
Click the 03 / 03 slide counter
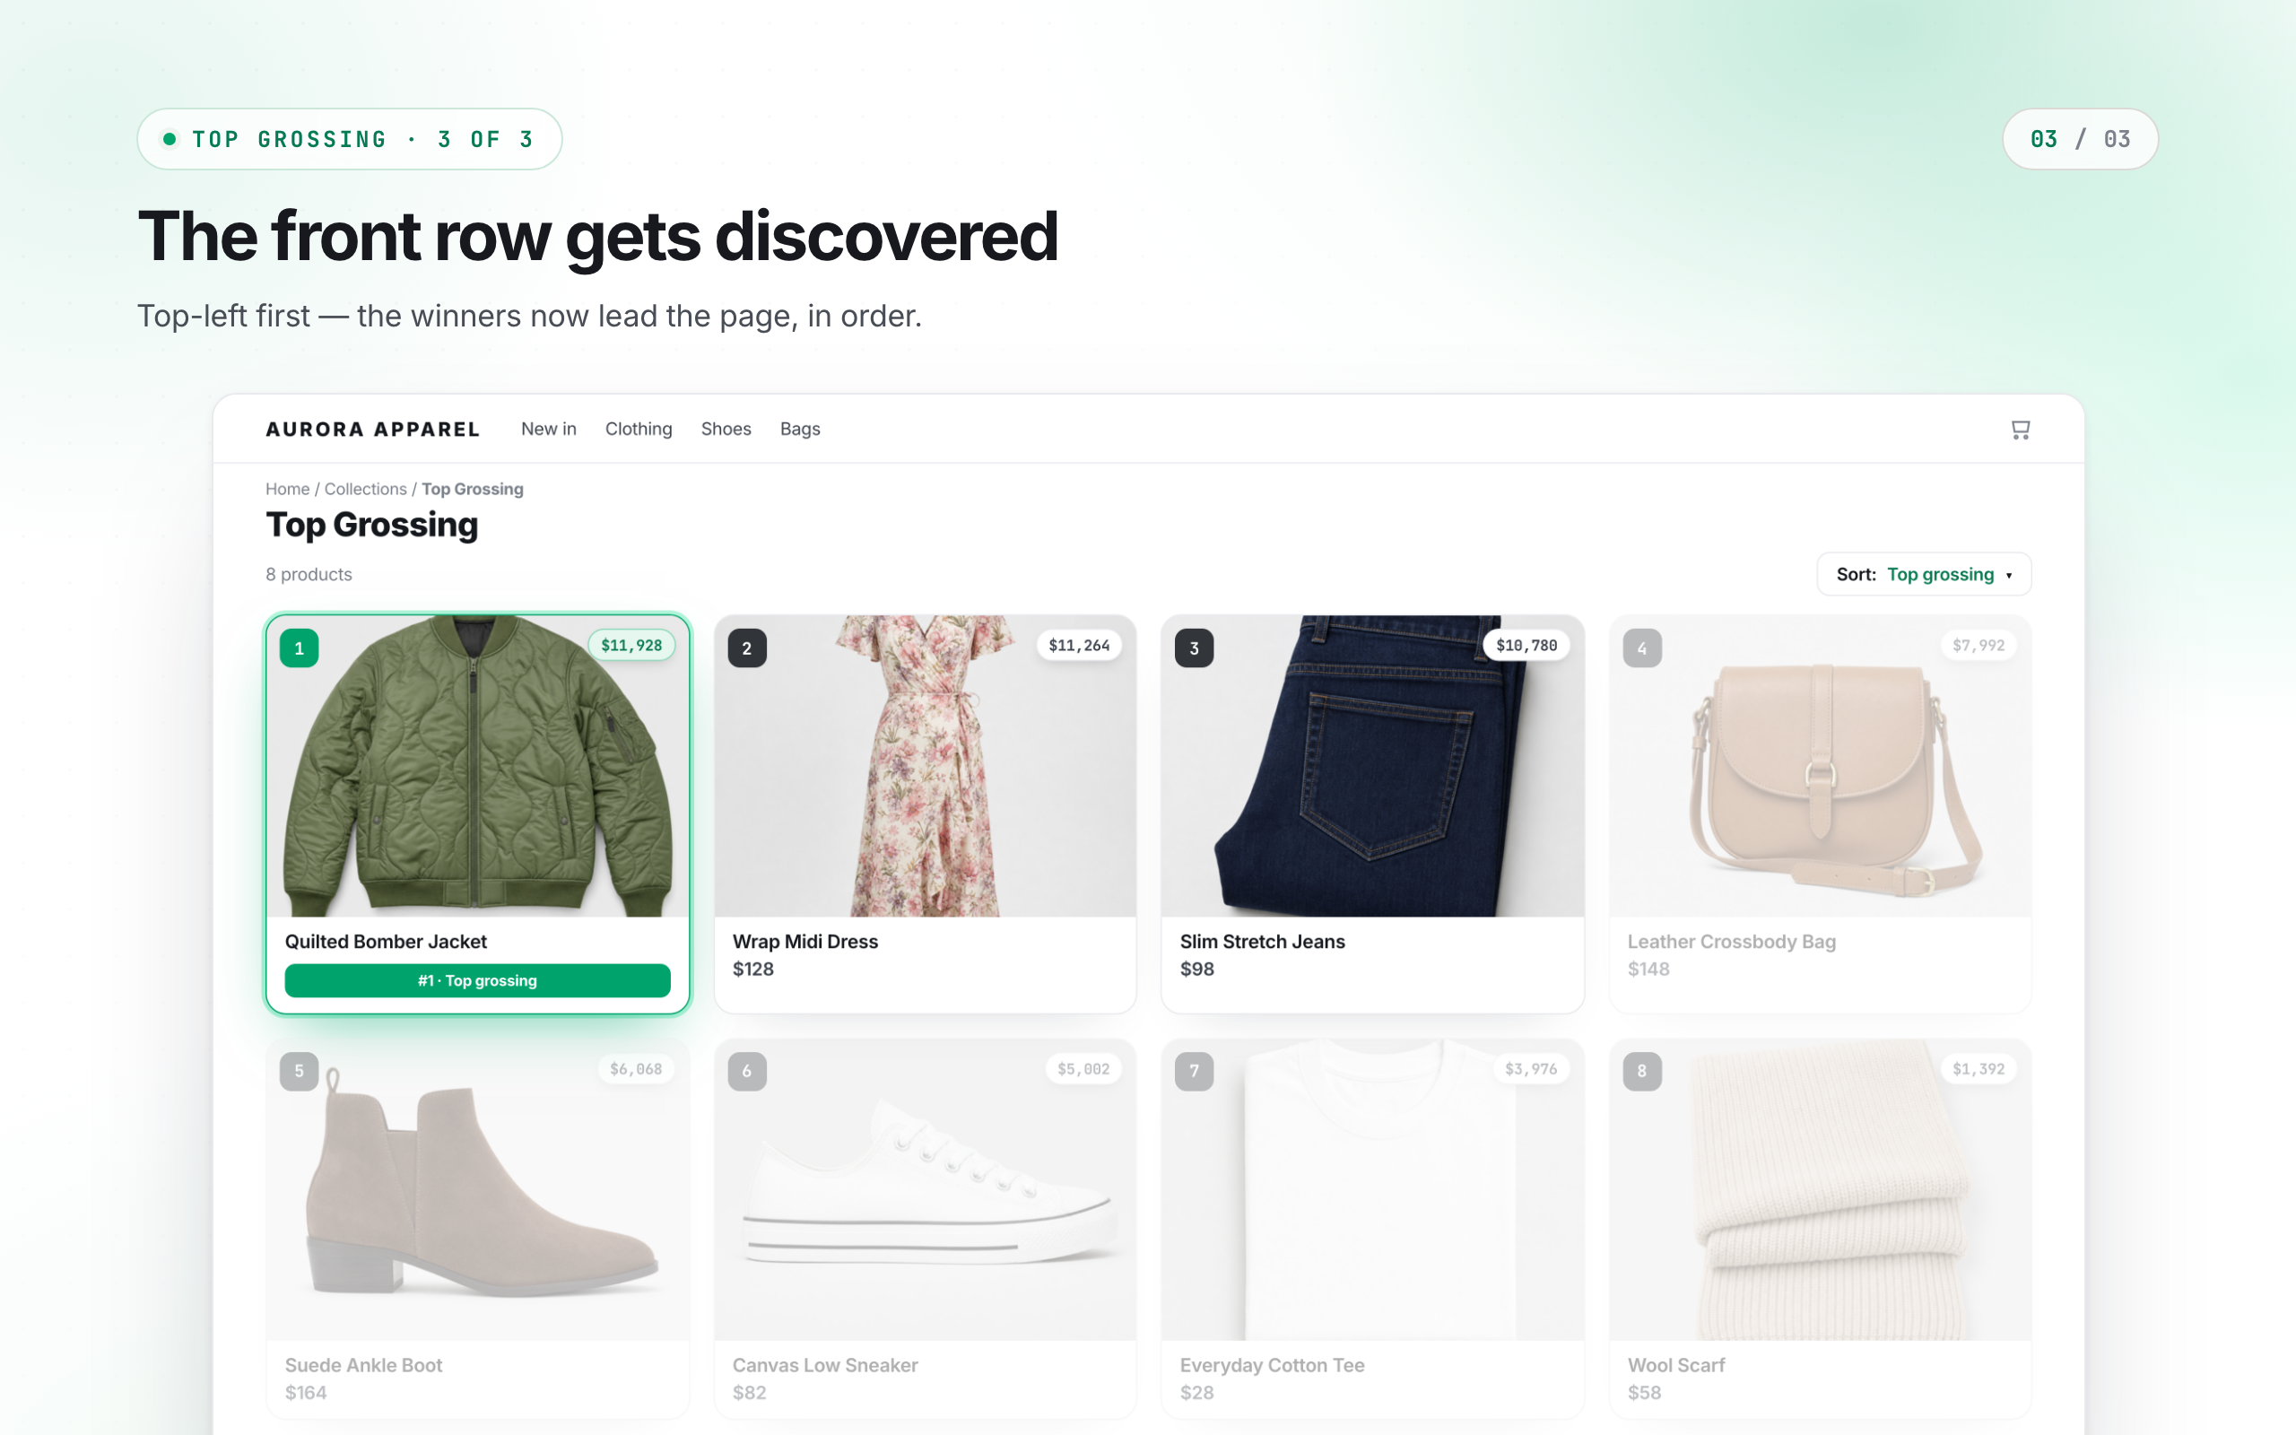click(x=2081, y=138)
